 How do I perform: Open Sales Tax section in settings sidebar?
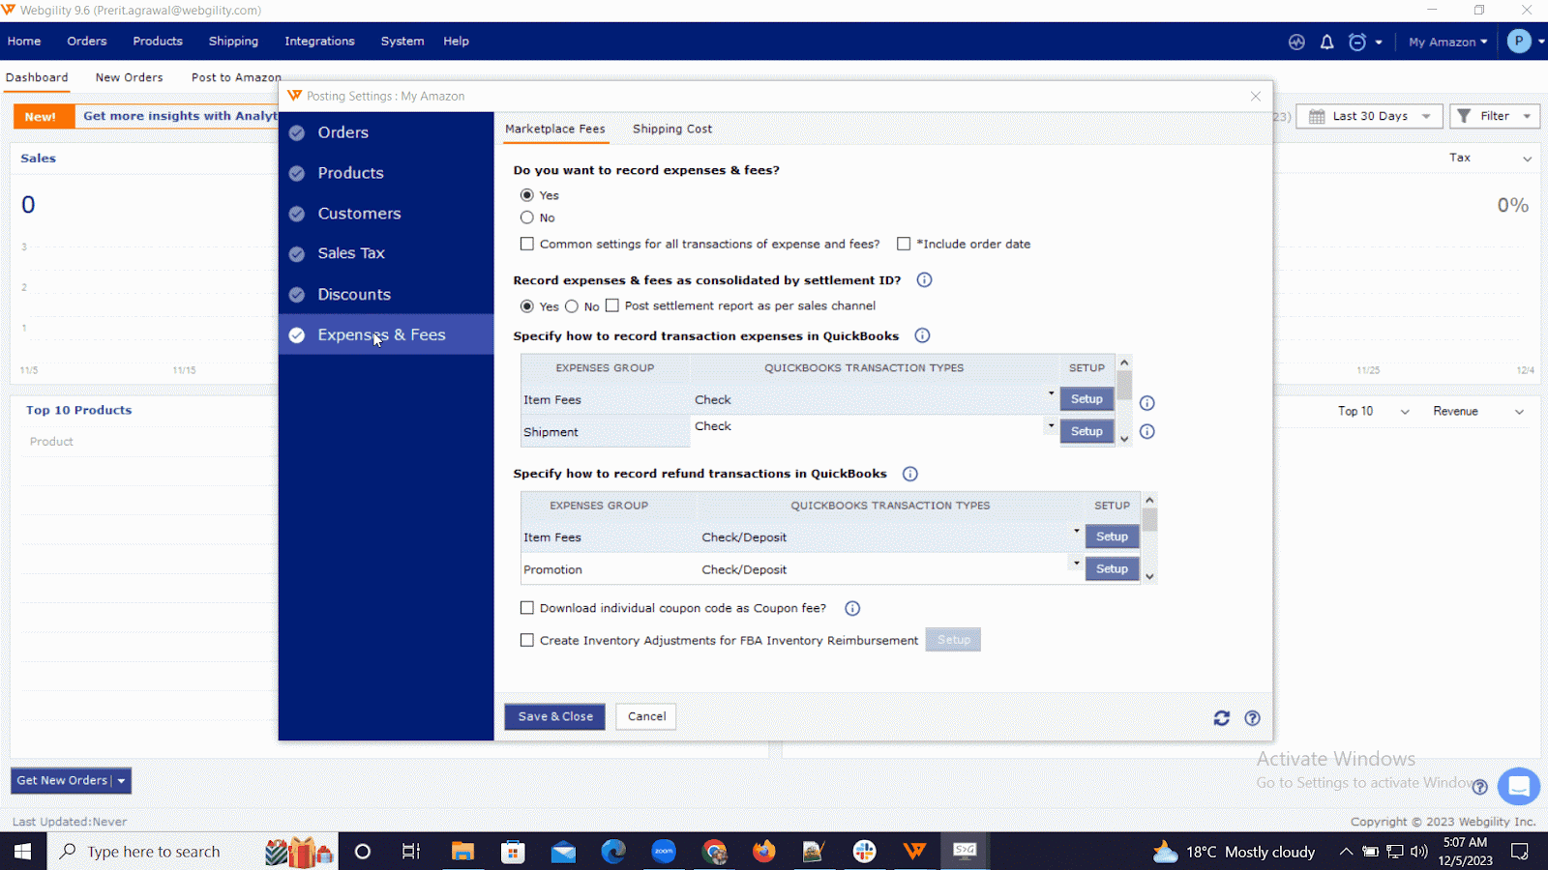(x=386, y=253)
